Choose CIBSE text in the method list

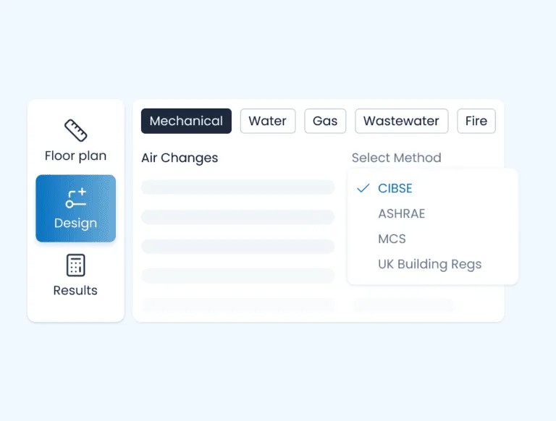pos(395,188)
